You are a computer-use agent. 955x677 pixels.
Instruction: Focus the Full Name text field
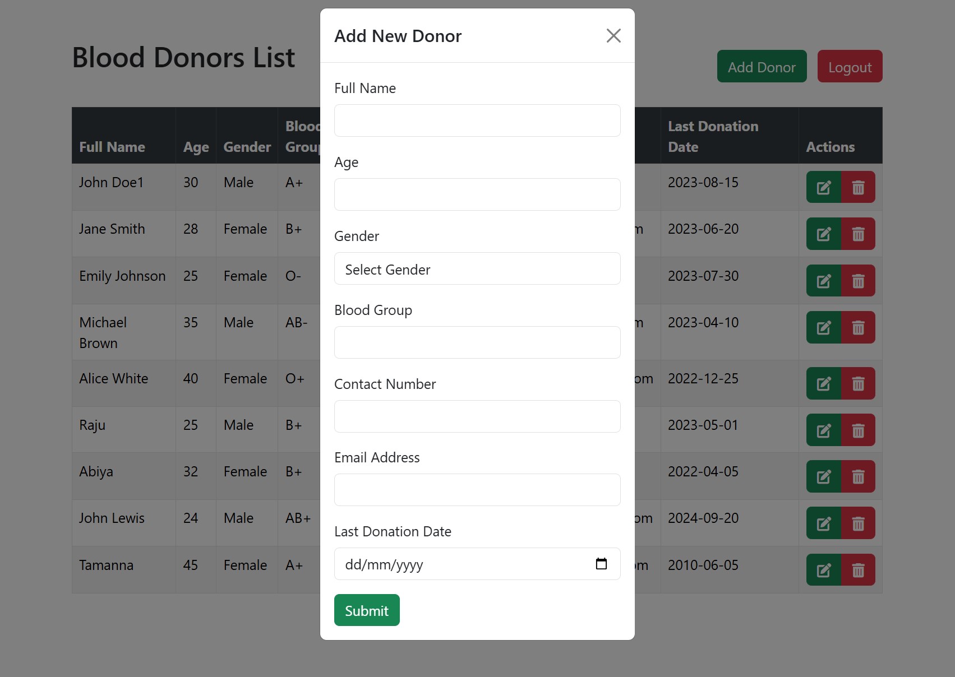click(477, 120)
